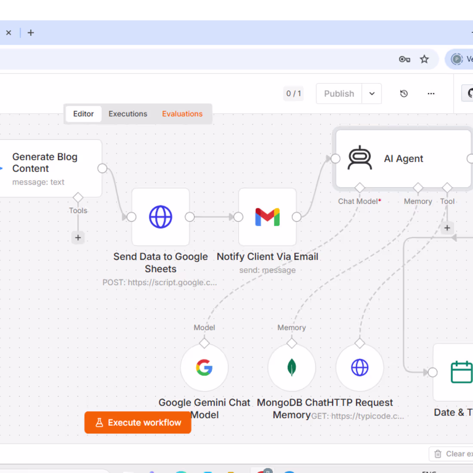Click the Gmail node input connector
The width and height of the screenshot is (473, 473).
pyautogui.click(x=238, y=217)
